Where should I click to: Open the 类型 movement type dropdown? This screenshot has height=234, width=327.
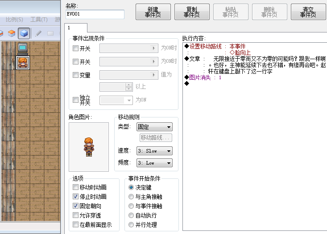click(x=154, y=127)
